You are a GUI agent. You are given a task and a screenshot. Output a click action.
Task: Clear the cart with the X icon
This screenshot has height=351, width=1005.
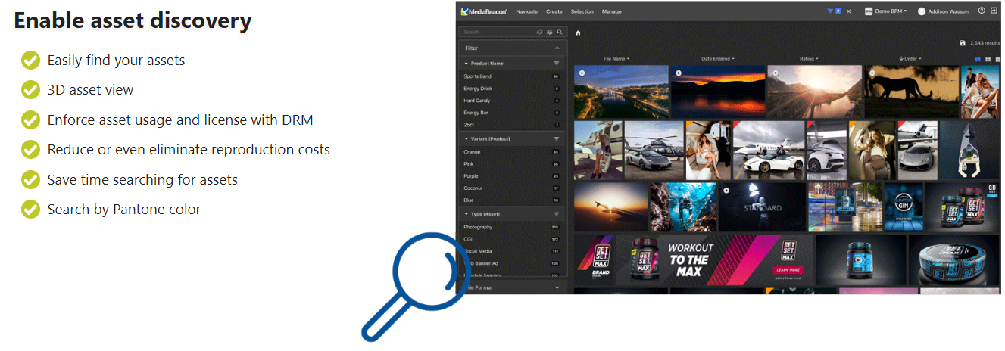pyautogui.click(x=849, y=11)
